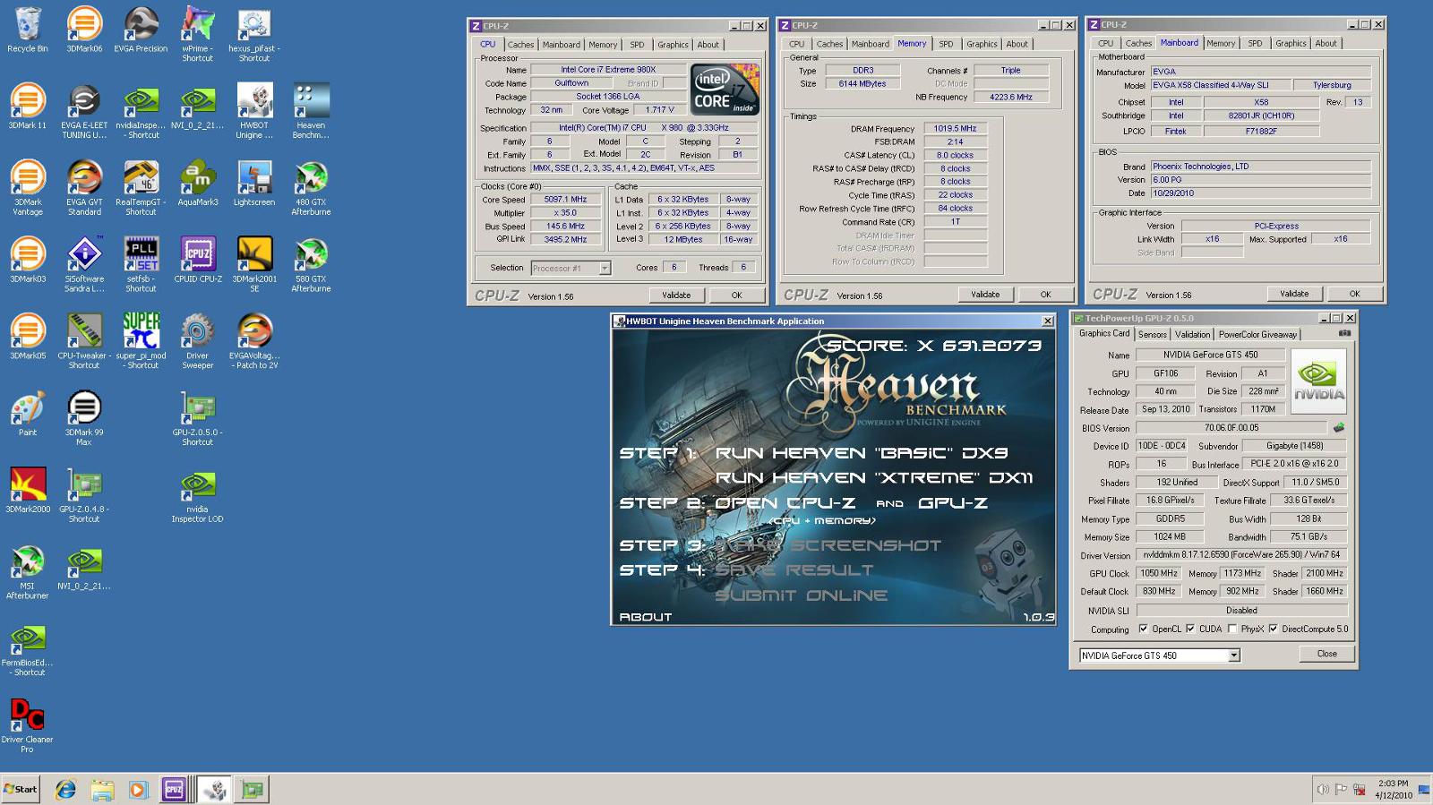
Task: Launch the setfsb shortcut icon
Action: (x=141, y=265)
